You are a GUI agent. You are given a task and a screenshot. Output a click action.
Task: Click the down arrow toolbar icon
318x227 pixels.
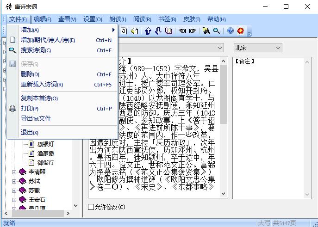(158, 31)
